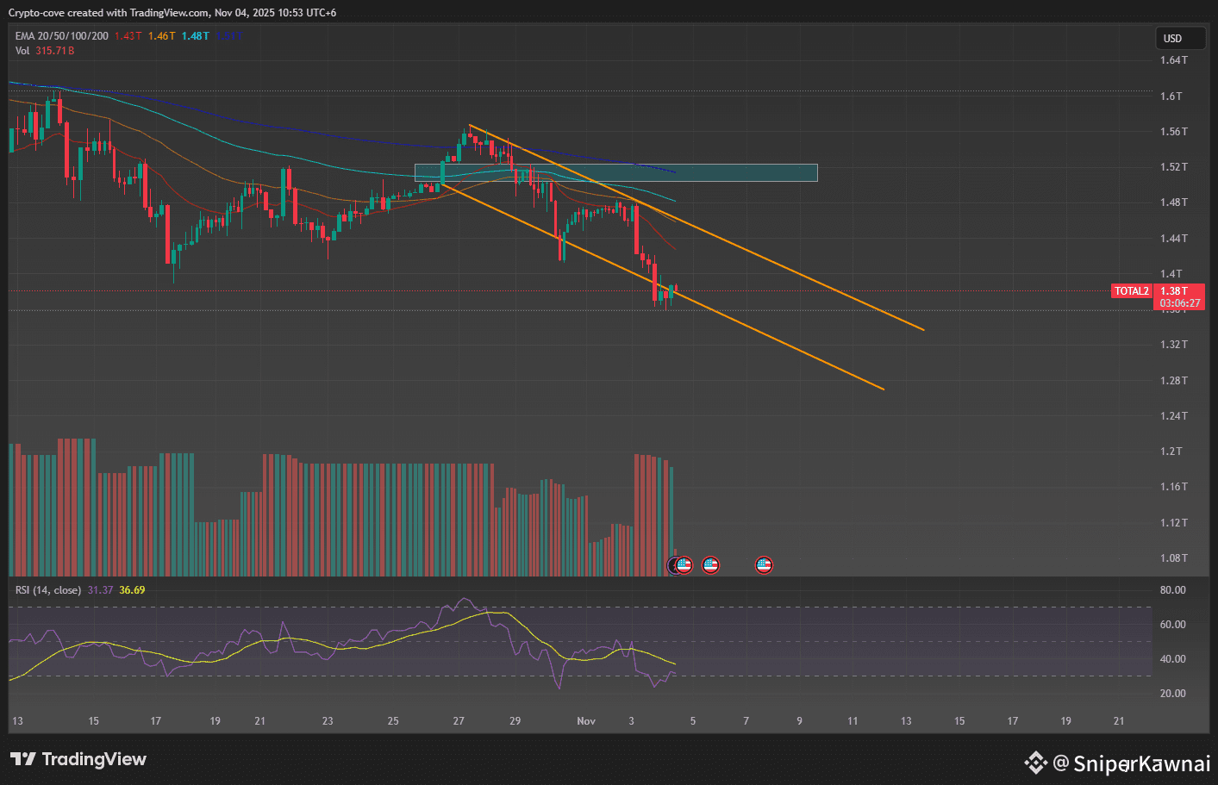Click the 1.56T price axis label
This screenshot has width=1218, height=785.
tap(1173, 132)
